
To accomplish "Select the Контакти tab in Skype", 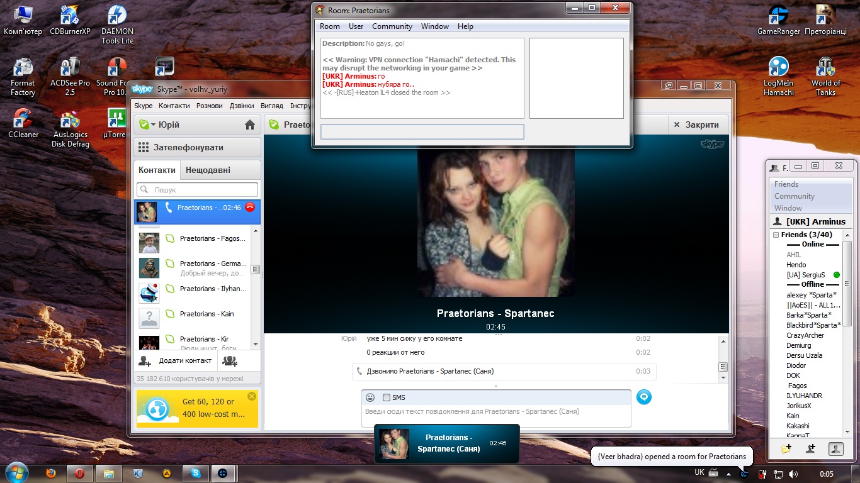I will click(157, 170).
